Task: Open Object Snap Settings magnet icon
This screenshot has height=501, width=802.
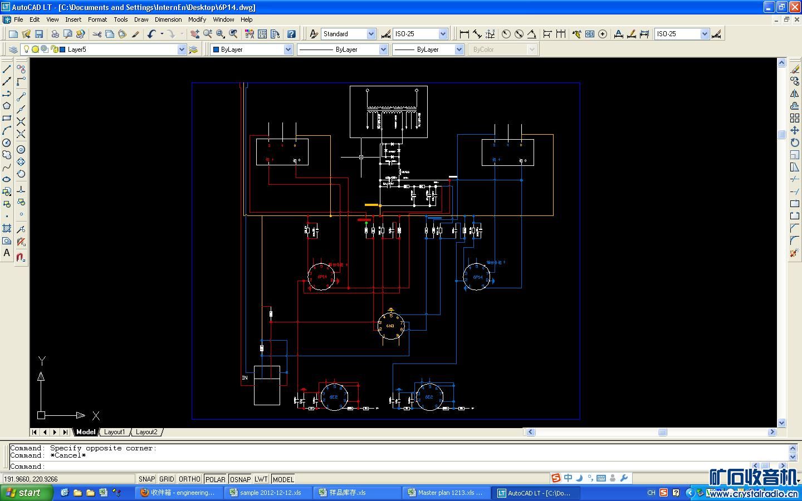Action: click(21, 257)
